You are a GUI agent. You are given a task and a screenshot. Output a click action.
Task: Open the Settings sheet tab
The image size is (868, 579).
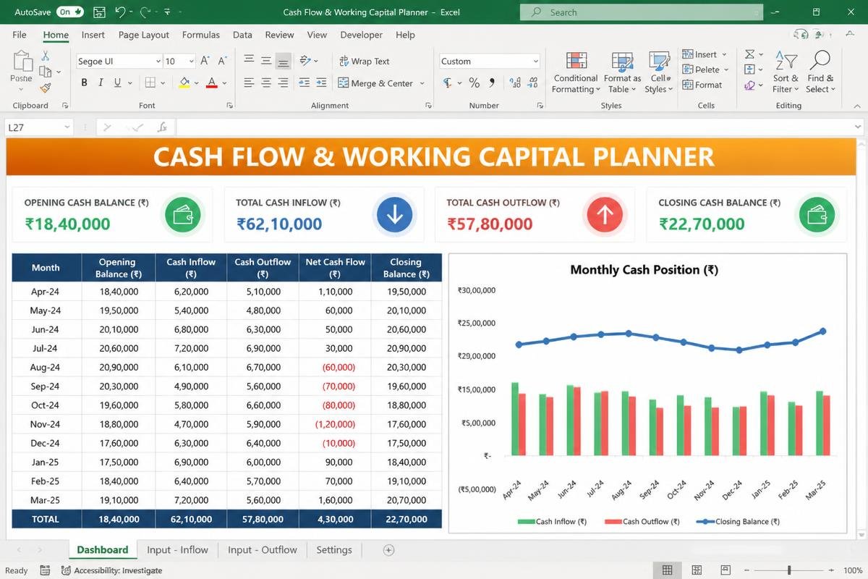tap(334, 550)
